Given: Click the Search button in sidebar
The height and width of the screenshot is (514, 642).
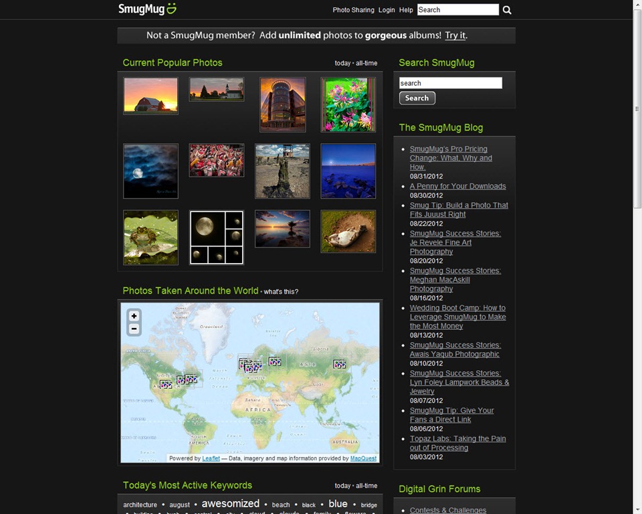Looking at the screenshot, I should coord(417,98).
